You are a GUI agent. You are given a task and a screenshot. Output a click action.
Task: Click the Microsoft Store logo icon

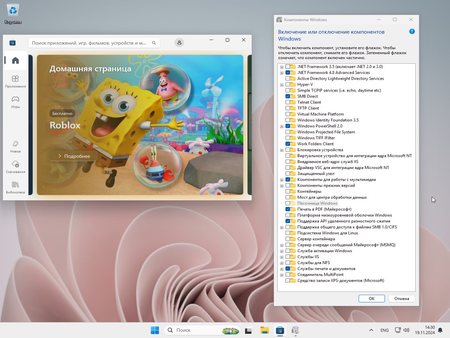coord(13,43)
